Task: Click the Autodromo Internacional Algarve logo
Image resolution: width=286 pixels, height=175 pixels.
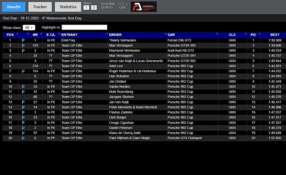Action: [x=143, y=7]
